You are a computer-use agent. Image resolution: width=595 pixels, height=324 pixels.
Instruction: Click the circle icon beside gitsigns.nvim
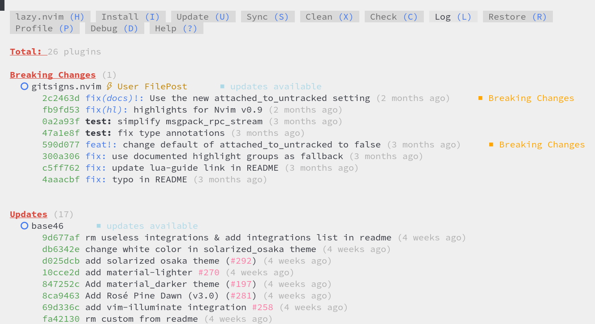25,87
